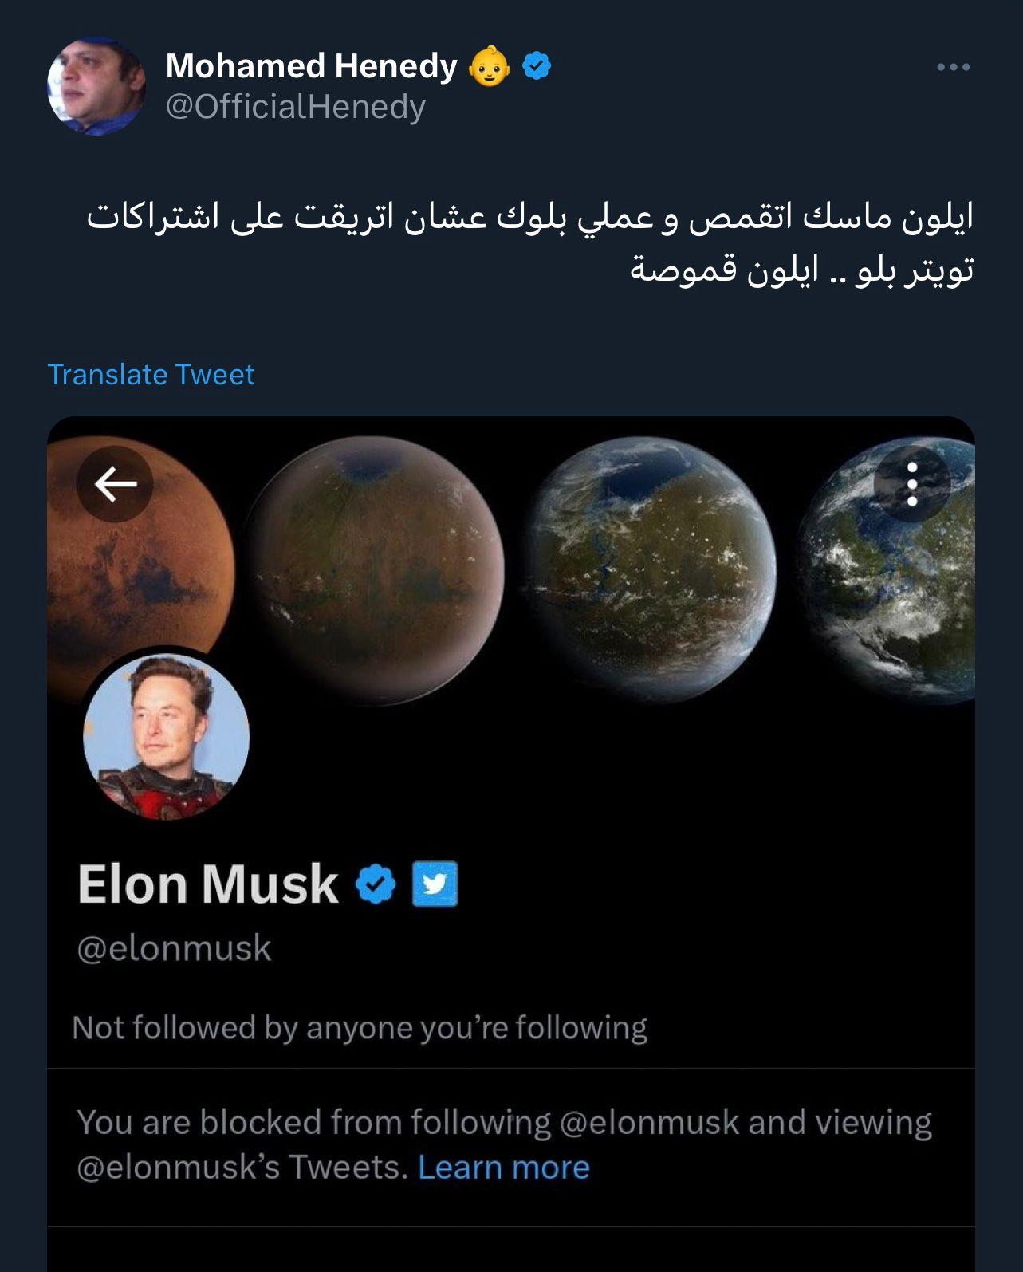Toggle translation by clicking Translate Tweet

[x=150, y=374]
